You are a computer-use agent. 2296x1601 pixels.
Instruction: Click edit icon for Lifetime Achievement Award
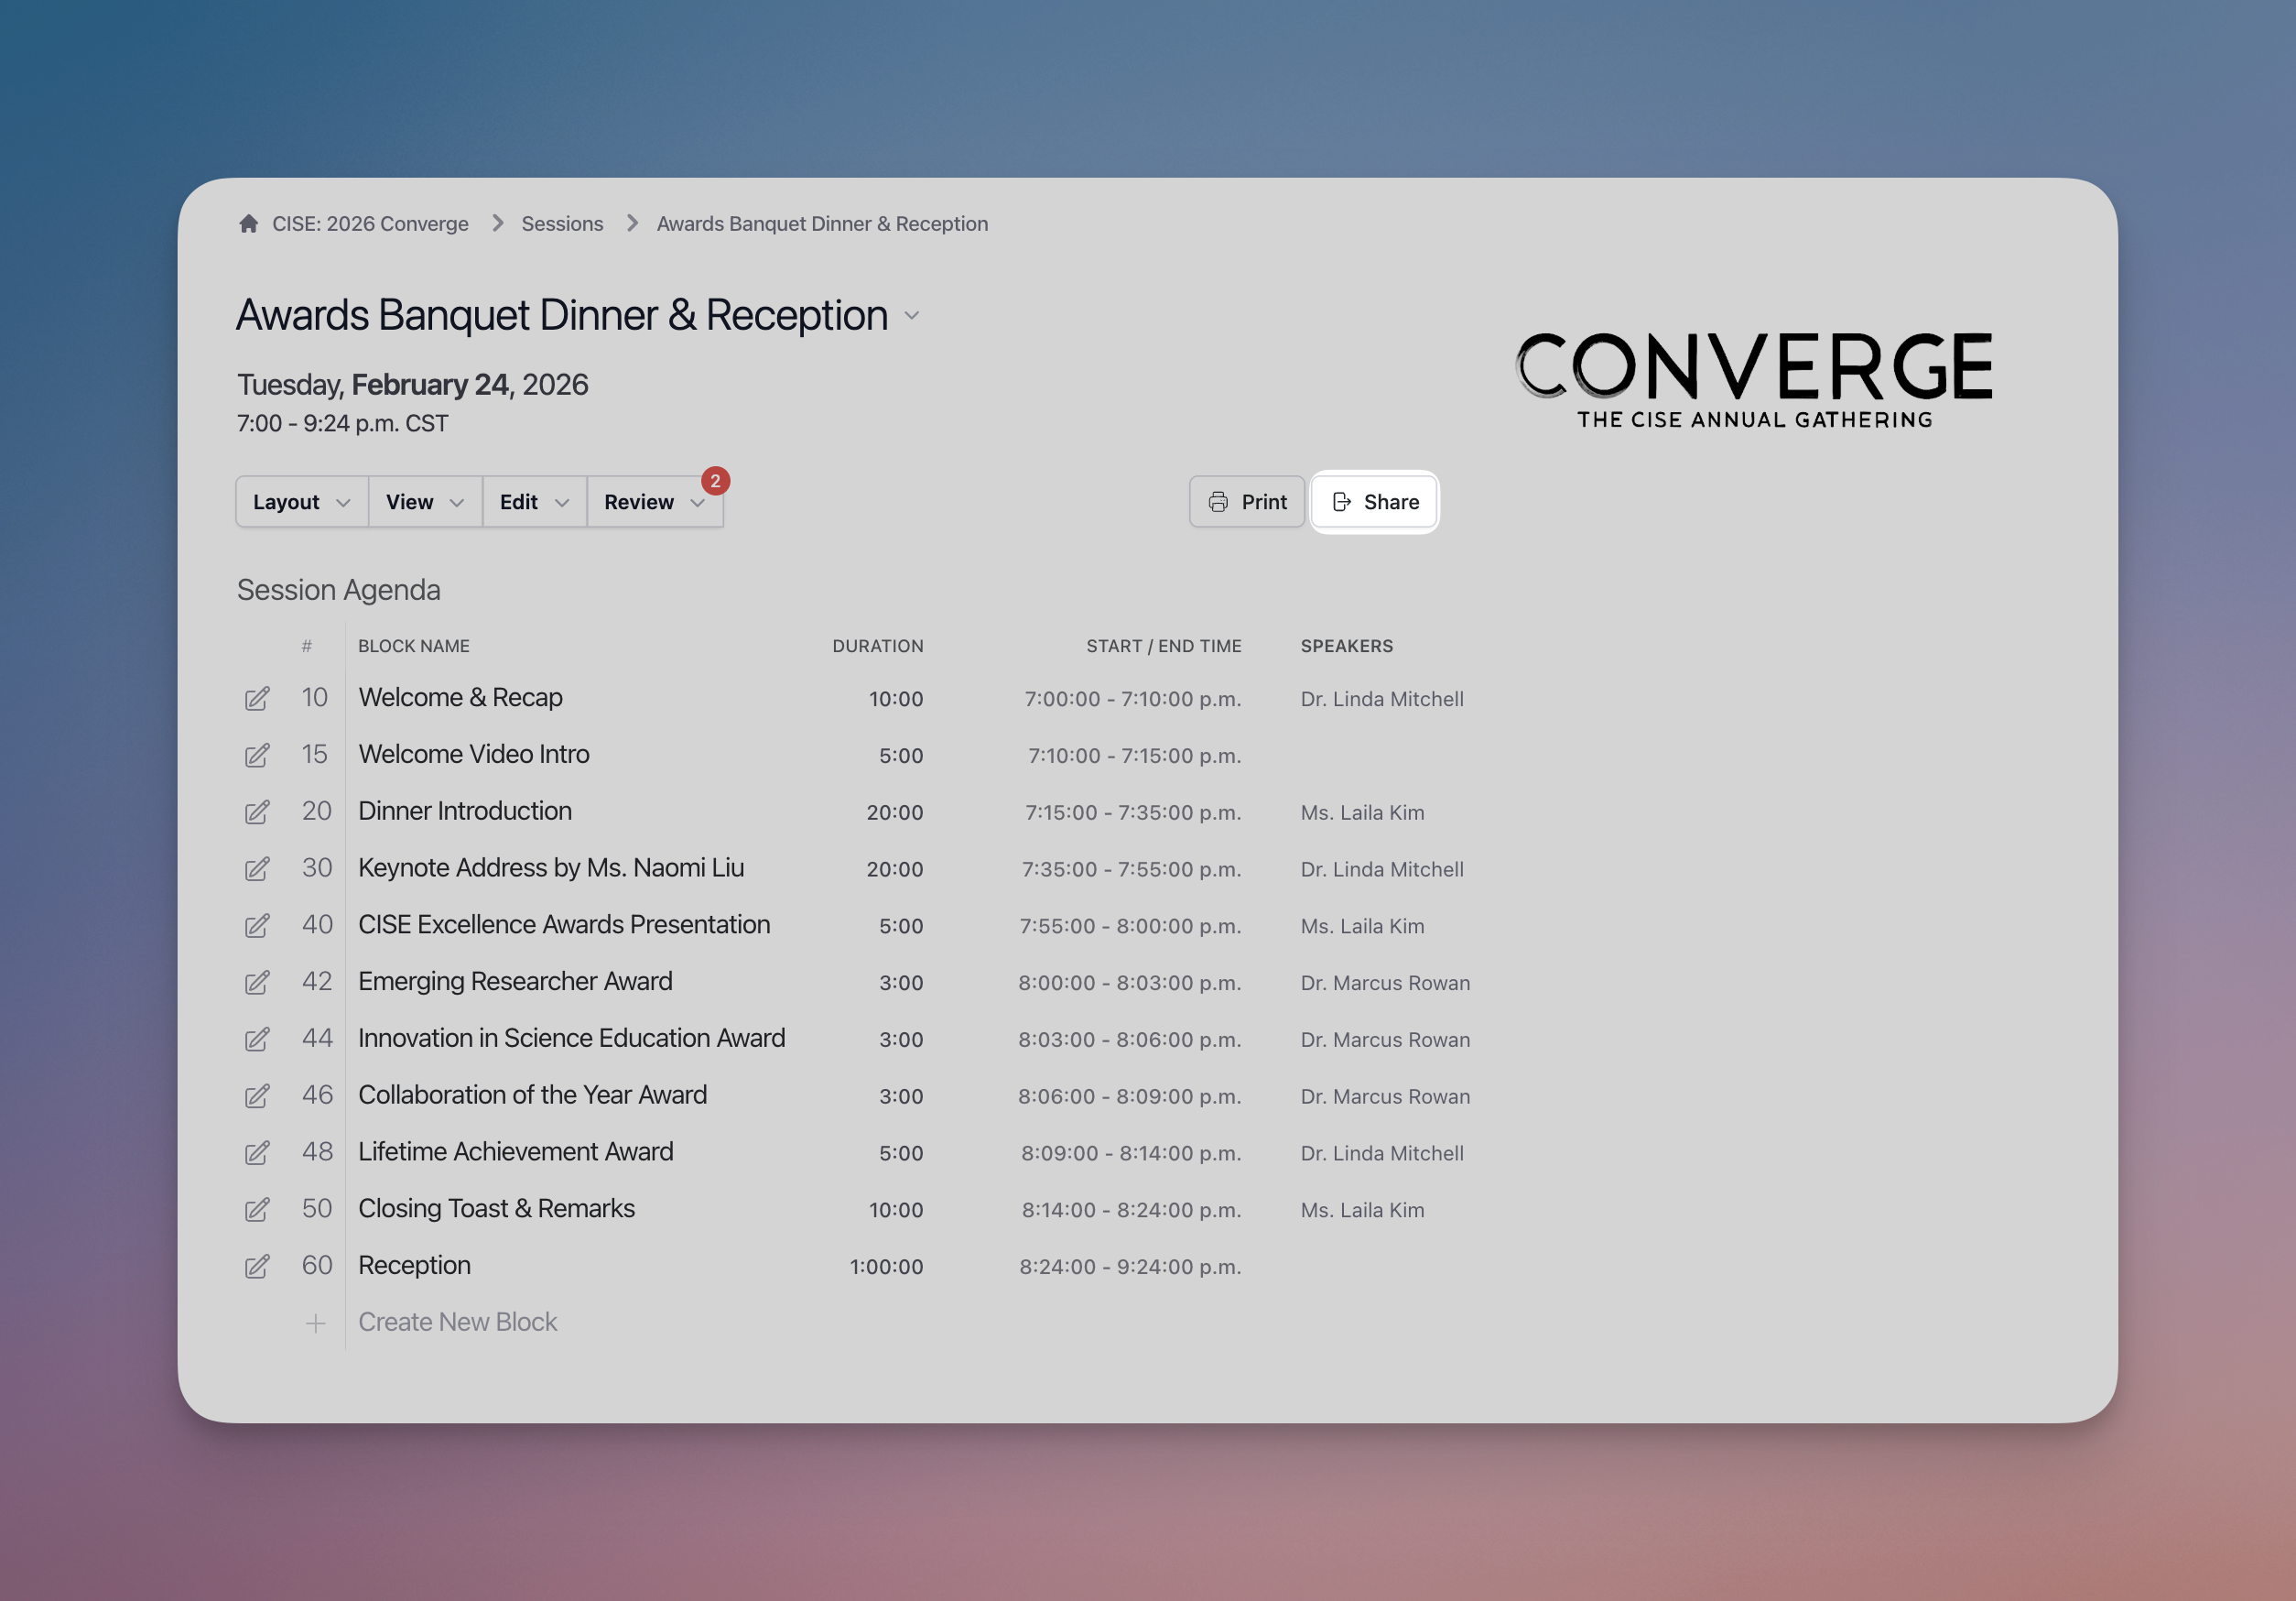pos(257,1153)
